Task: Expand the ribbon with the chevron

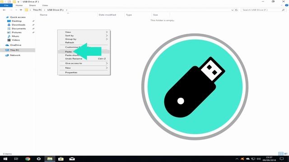Action: pos(282,5)
